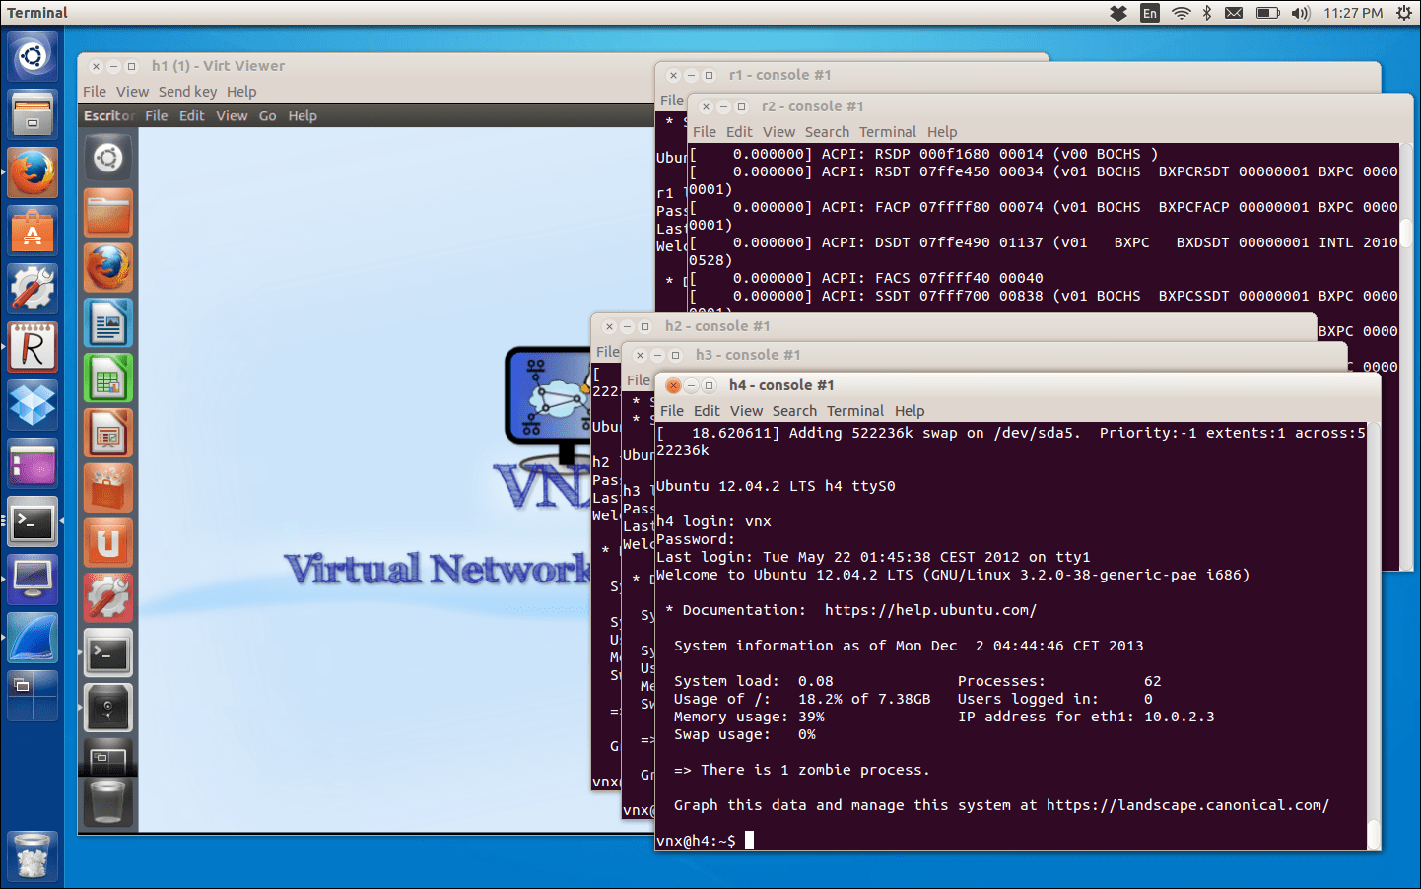Open keyboard layout En indicator
Image resolution: width=1421 pixels, height=889 pixels.
click(1150, 13)
